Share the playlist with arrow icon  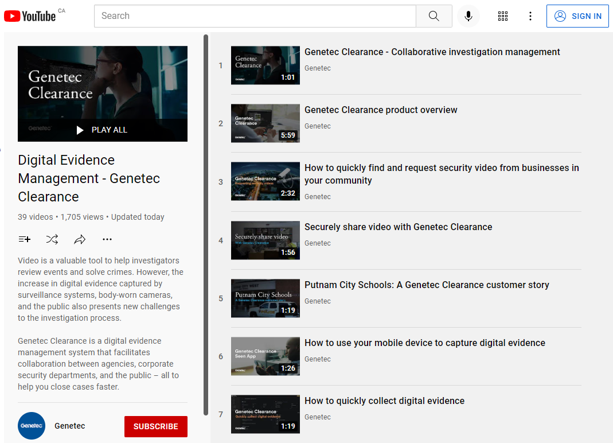(80, 239)
